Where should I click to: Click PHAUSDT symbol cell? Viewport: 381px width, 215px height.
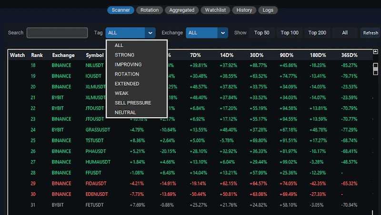(96, 151)
